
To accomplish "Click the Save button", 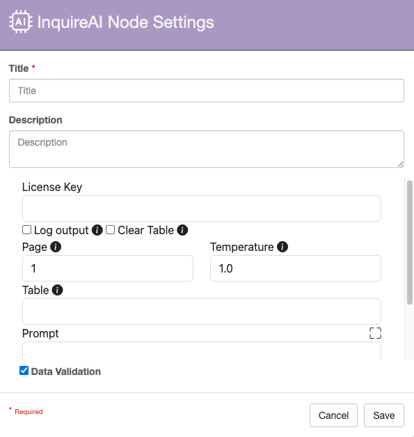I will tap(384, 415).
